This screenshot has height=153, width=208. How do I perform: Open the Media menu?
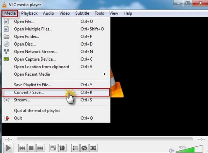pyautogui.click(x=10, y=13)
